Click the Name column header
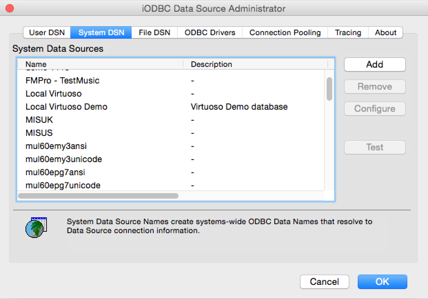Image resolution: width=428 pixels, height=299 pixels. point(100,64)
